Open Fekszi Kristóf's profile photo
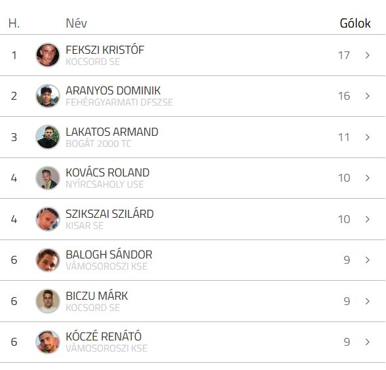Image resolution: width=386 pixels, height=370 pixels. (x=48, y=55)
